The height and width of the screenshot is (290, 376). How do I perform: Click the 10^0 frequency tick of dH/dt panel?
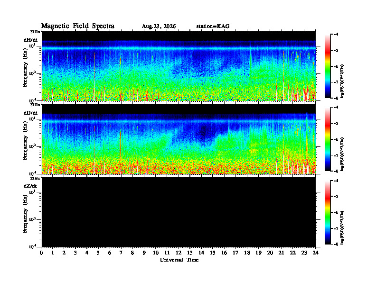point(32,73)
